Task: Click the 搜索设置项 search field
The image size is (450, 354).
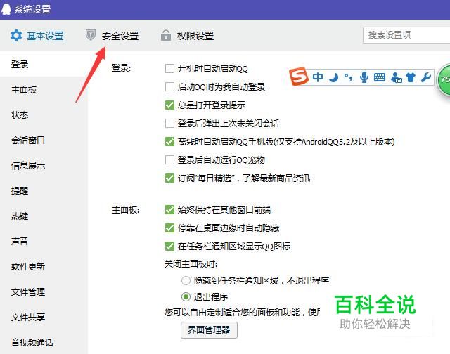Action: pos(406,35)
